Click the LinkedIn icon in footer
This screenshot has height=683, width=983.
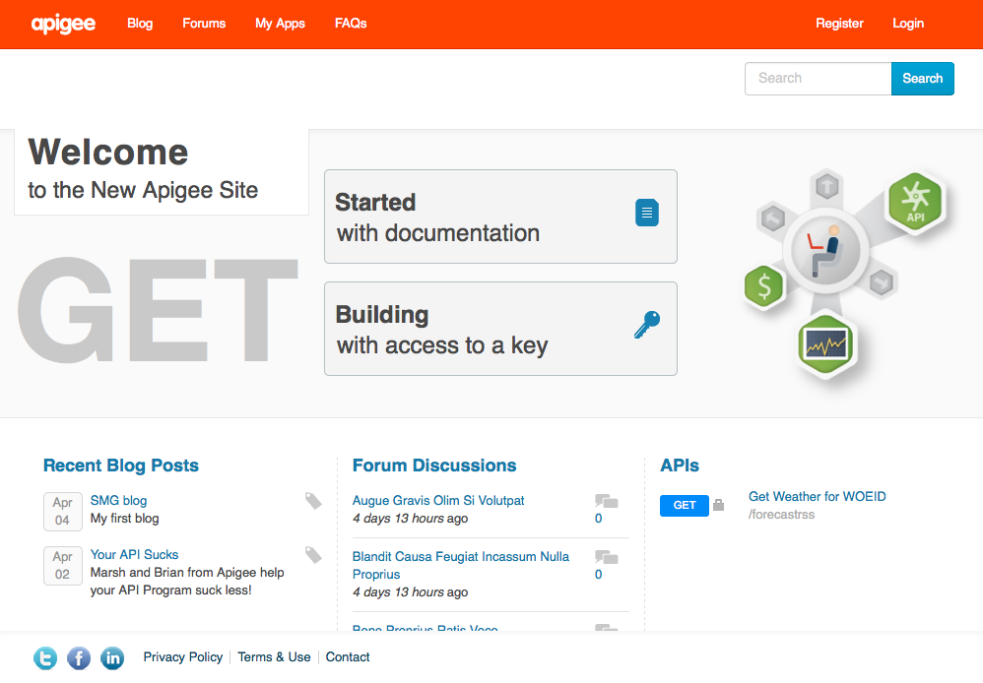(112, 658)
